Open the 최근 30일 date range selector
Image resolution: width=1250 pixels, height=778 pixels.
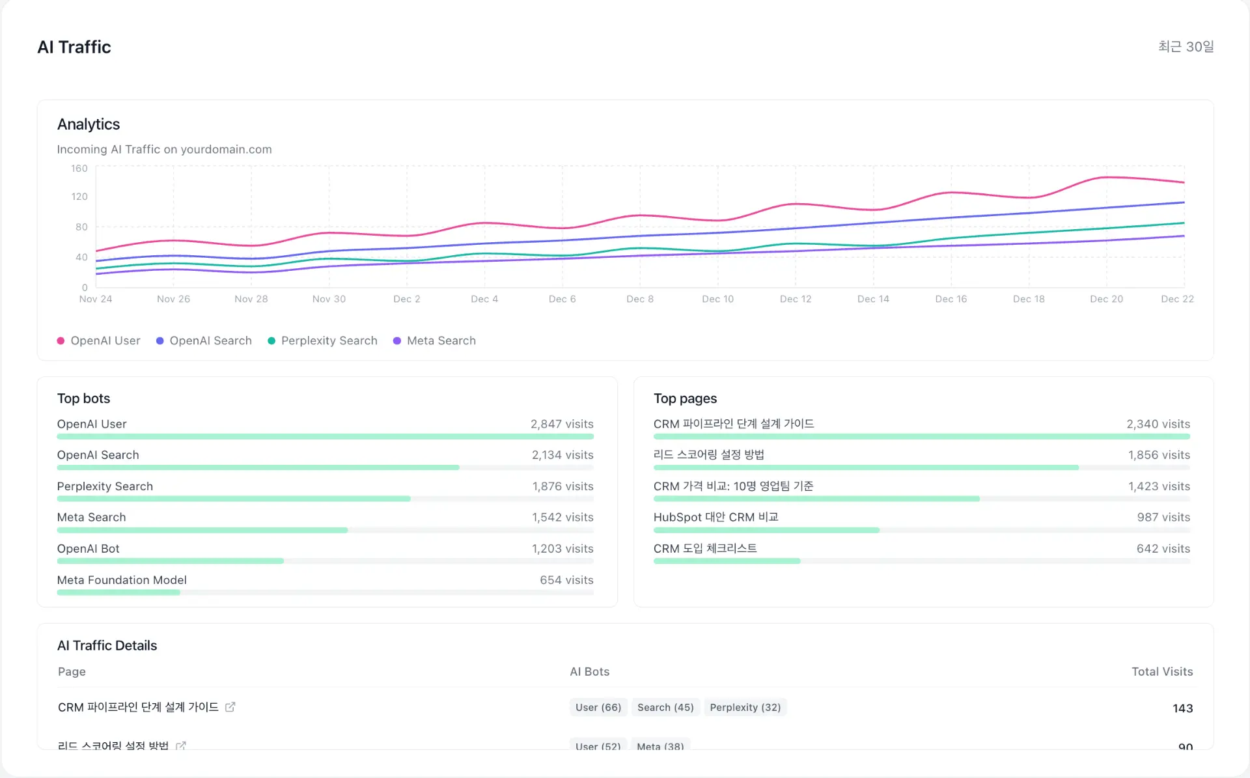click(1185, 47)
